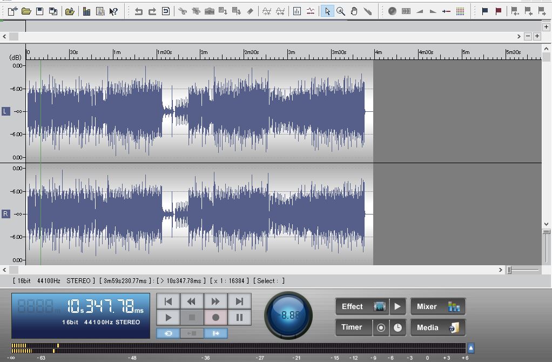Click the blue flag marker icon
The height and width of the screenshot is (362, 552).
click(484, 11)
